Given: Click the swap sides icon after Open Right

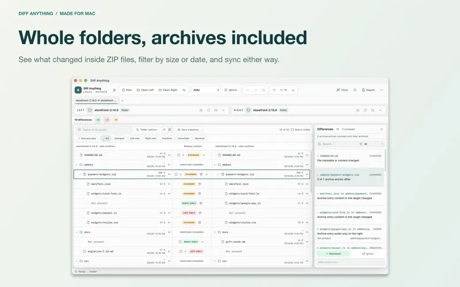Looking at the screenshot, I should (184, 90).
